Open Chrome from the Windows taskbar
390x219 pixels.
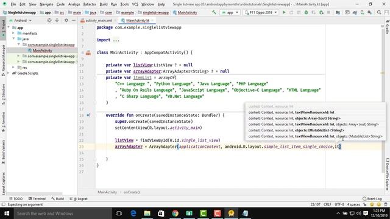coord(175,214)
